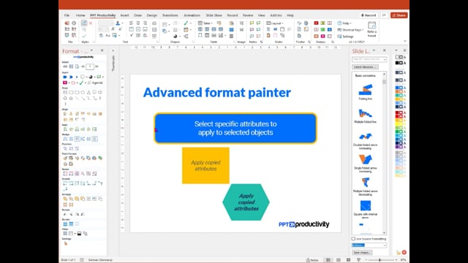Screen dimensions: 468x263
Task: Click the Table grid icon in ribbon
Action: click(200, 23)
